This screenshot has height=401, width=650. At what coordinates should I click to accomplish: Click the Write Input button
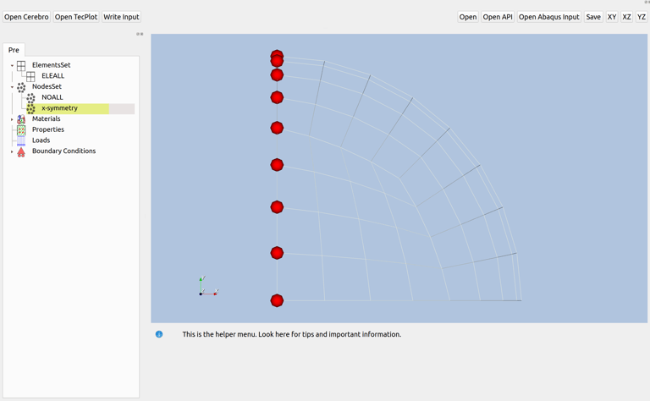122,17
